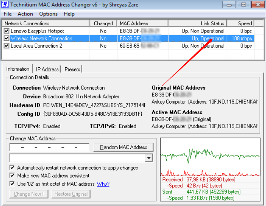Close the Technitium MAC Address Changer window
The width and height of the screenshot is (266, 206).
point(258,5)
